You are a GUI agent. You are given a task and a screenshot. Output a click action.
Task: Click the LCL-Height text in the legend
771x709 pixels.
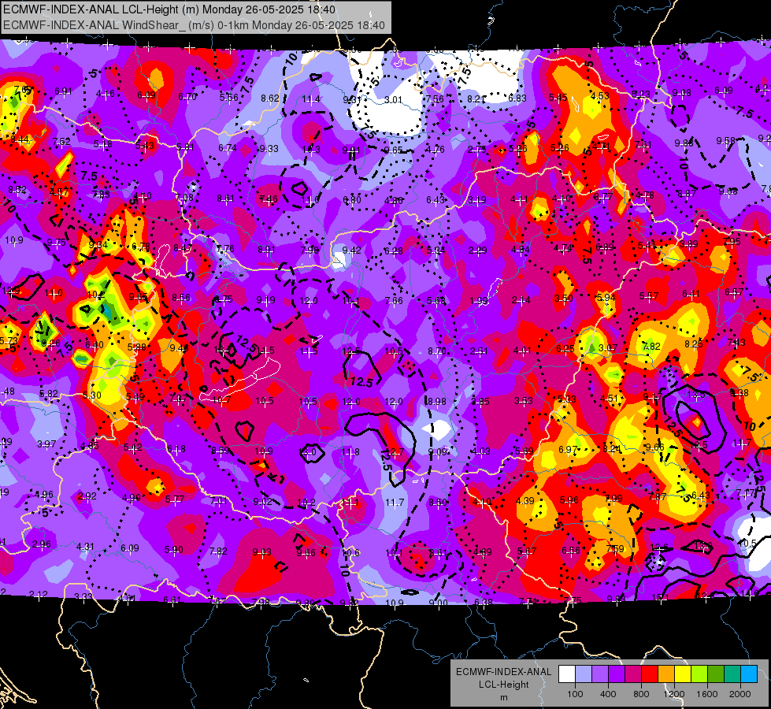(x=503, y=685)
